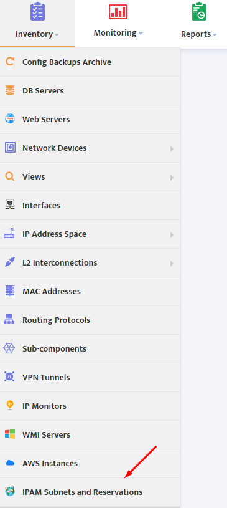Choose the Interfaces menu item

coord(90,206)
